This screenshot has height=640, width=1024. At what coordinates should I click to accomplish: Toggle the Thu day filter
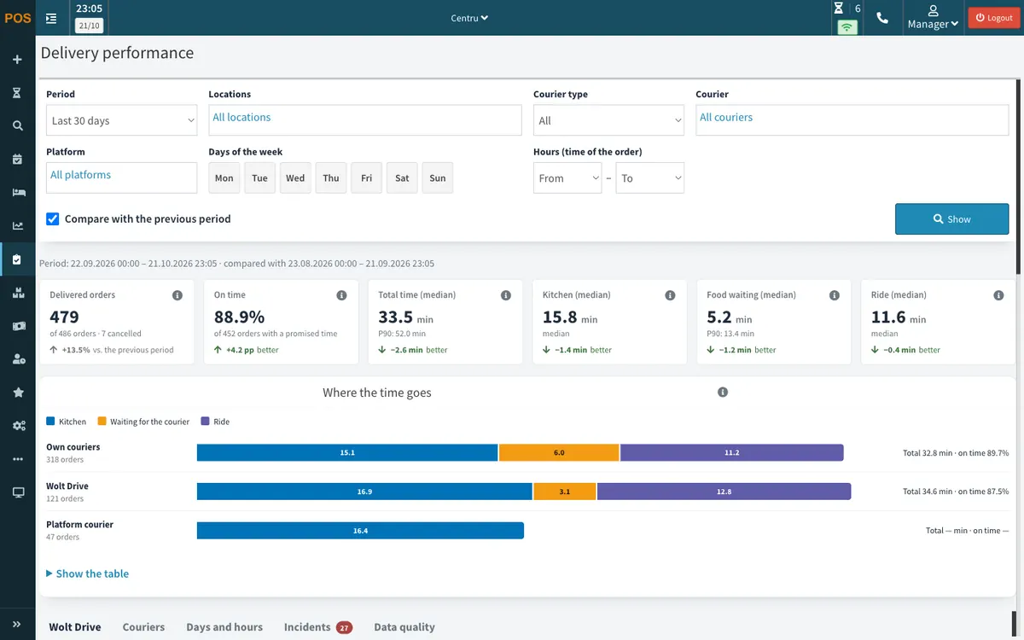tap(331, 177)
